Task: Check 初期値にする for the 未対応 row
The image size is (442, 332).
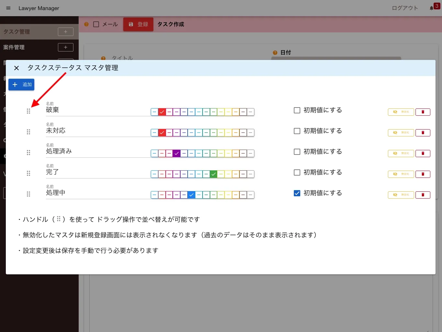Action: click(297, 131)
